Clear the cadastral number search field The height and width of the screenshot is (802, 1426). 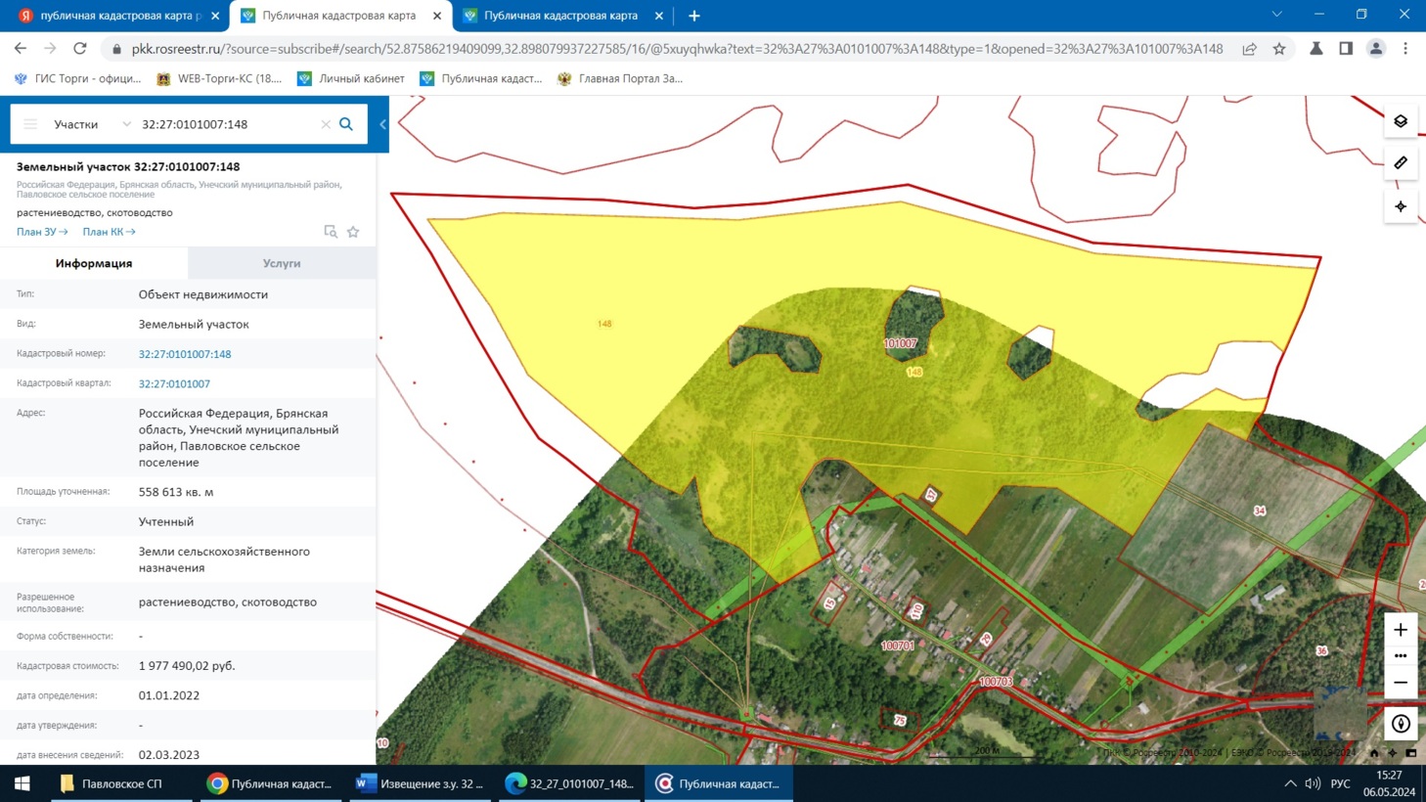coord(326,124)
